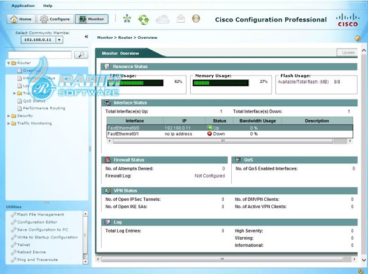368x274 pixels.
Task: Expand the Traffic Monitoring folder
Action: pos(9,123)
